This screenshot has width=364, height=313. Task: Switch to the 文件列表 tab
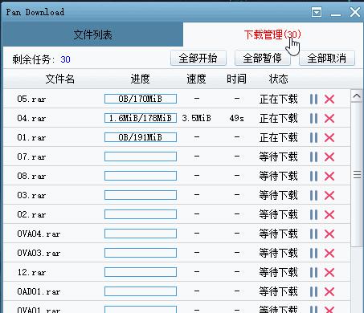pyautogui.click(x=93, y=35)
